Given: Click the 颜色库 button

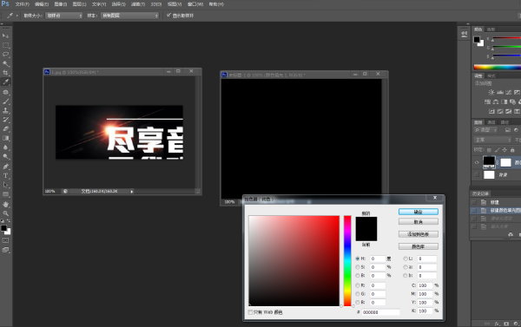Looking at the screenshot, I should pyautogui.click(x=419, y=246).
